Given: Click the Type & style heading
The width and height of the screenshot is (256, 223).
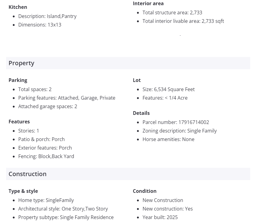Looking at the screenshot, I should [23, 191].
